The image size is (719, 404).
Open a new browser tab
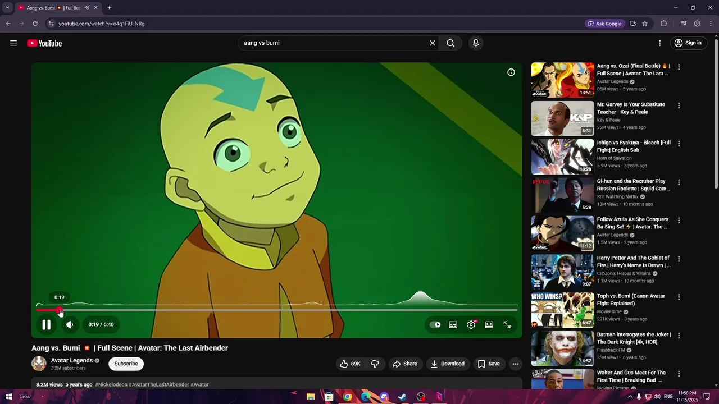(109, 8)
